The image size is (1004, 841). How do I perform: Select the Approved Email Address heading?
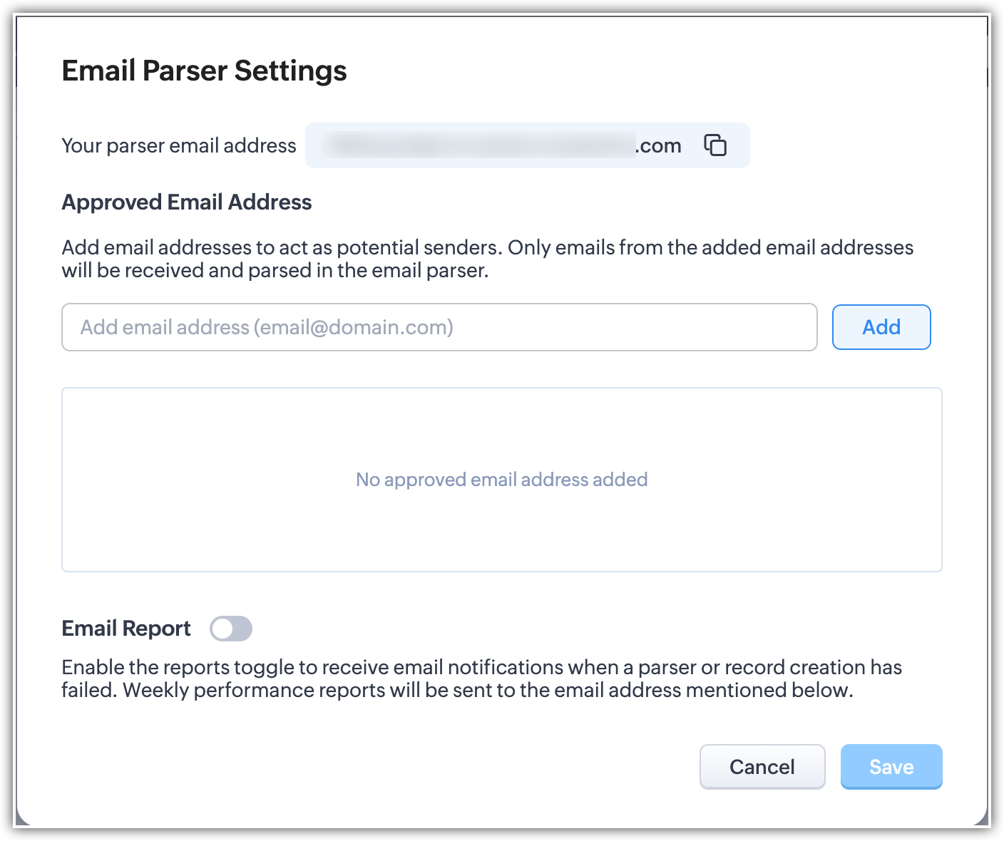click(x=187, y=202)
